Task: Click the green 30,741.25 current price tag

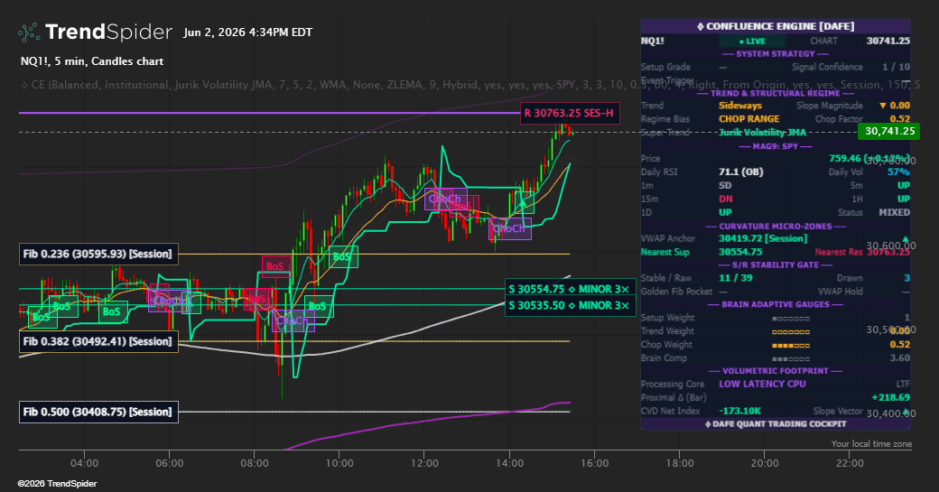Action: [x=889, y=131]
